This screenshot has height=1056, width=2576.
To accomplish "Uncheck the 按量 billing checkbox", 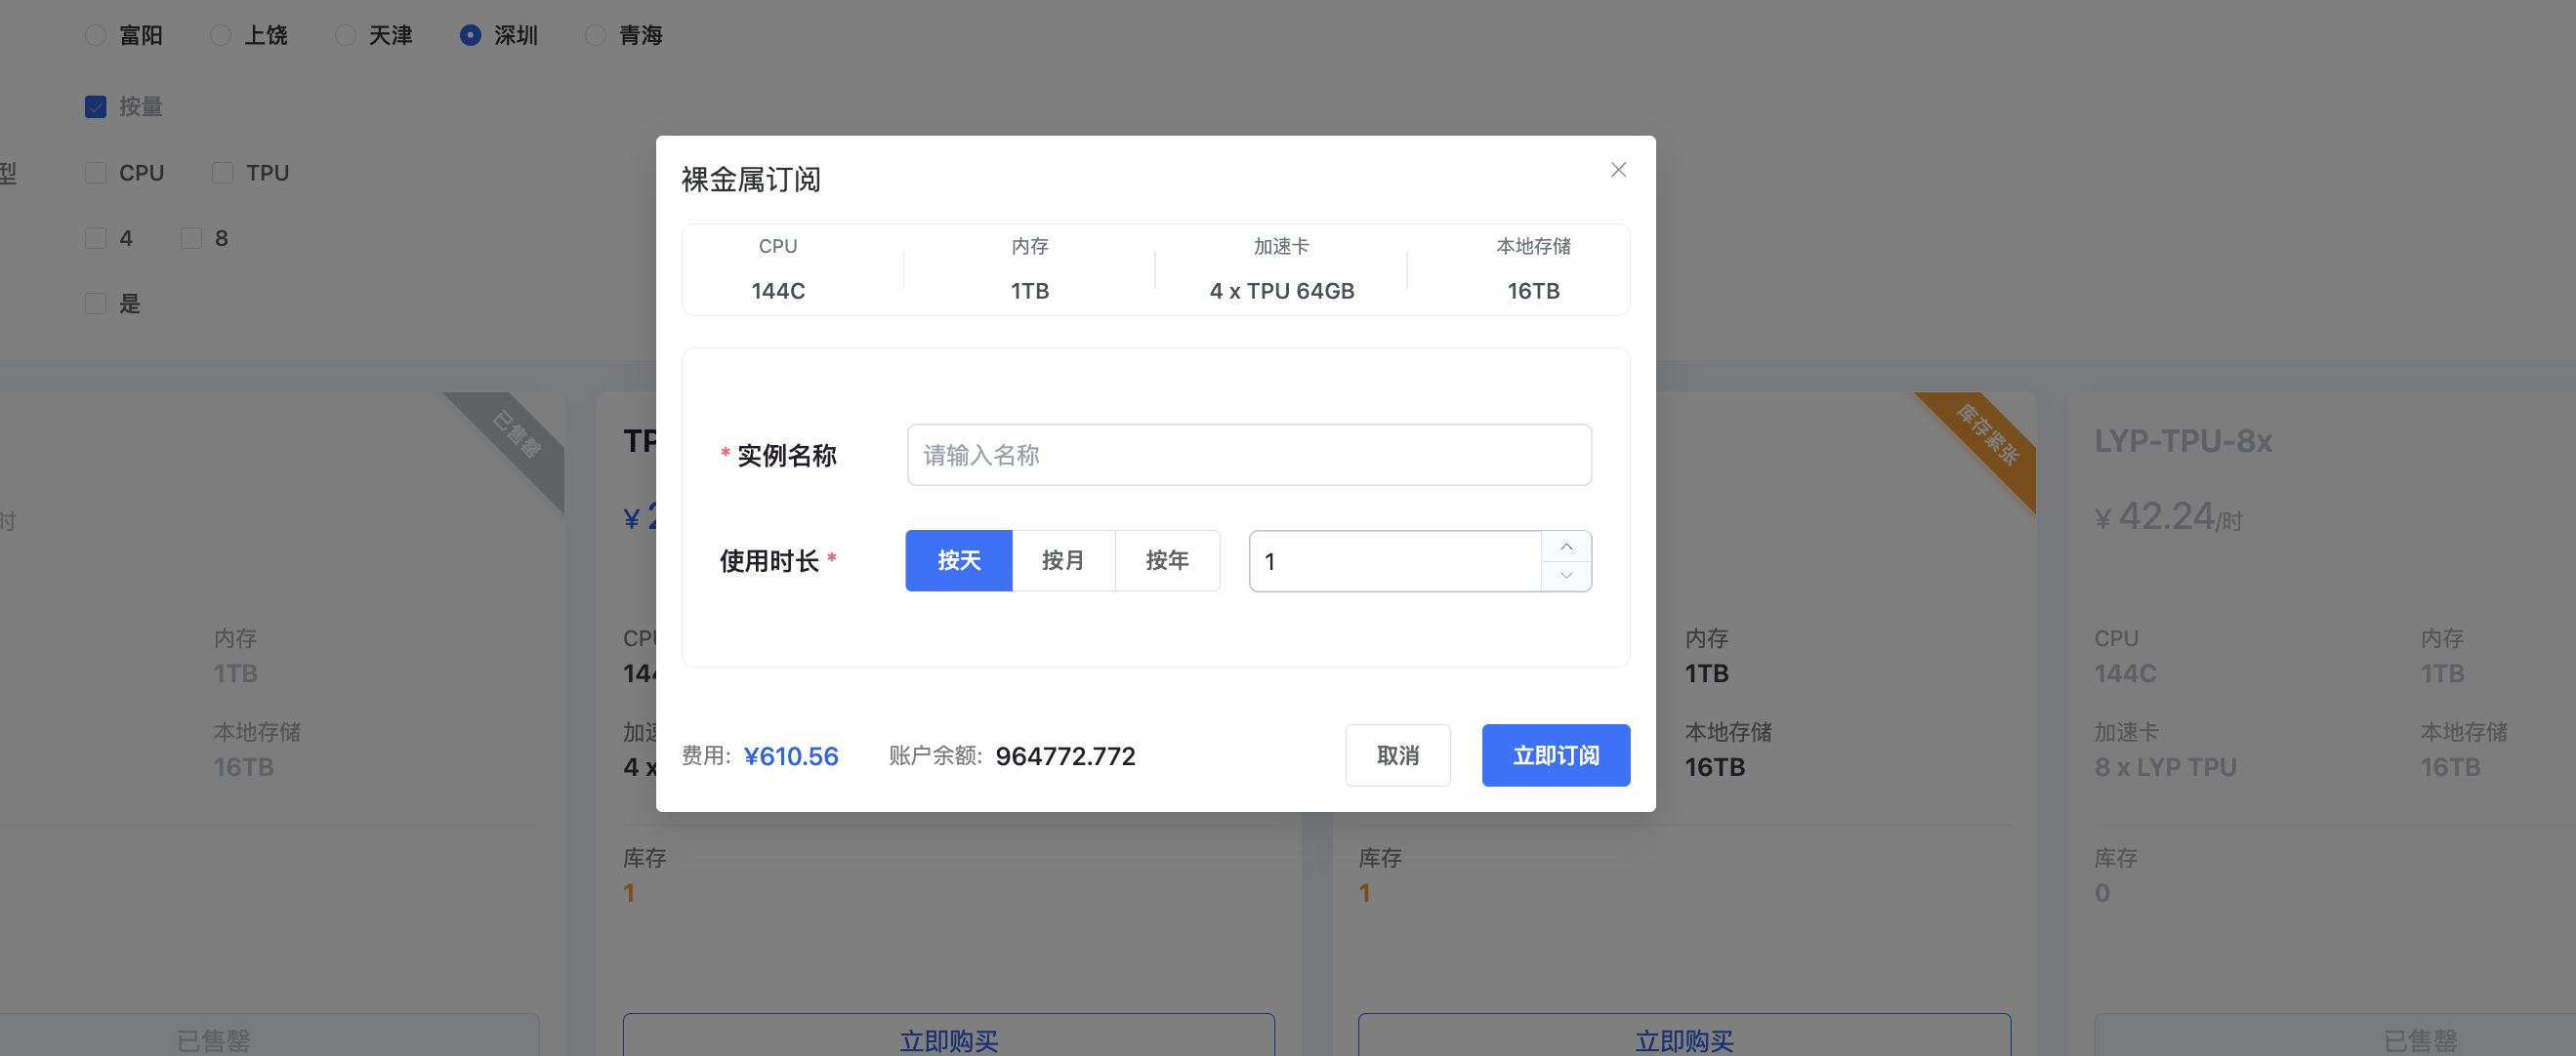I will [95, 106].
